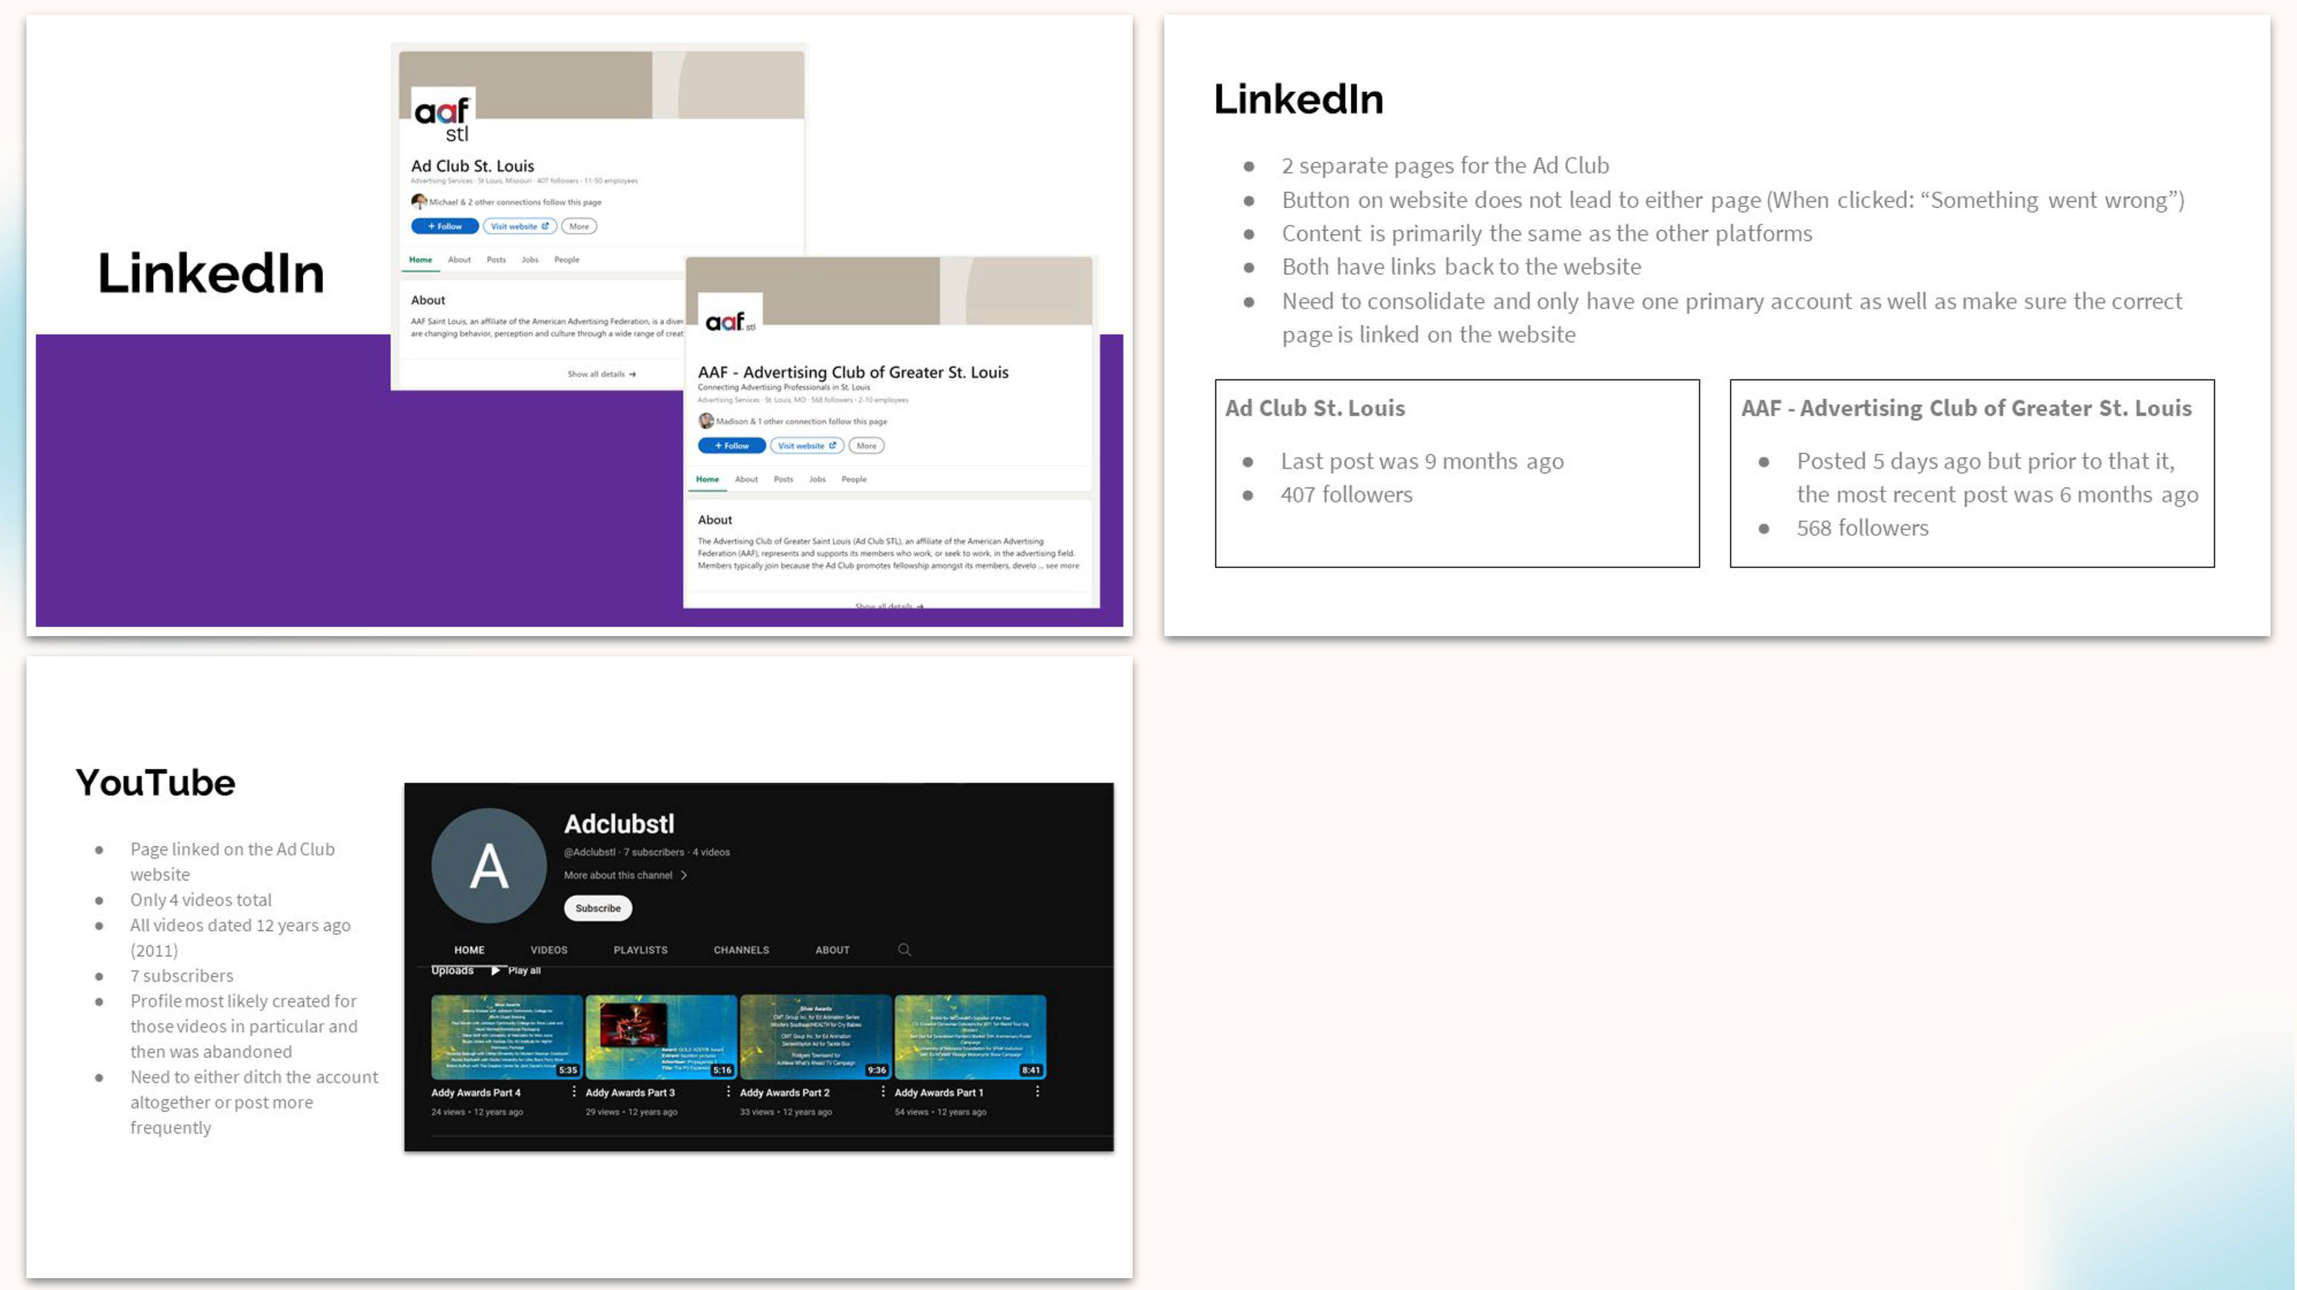
Task: Select About tab on Ad Club St. Louis page
Action: pyautogui.click(x=459, y=260)
